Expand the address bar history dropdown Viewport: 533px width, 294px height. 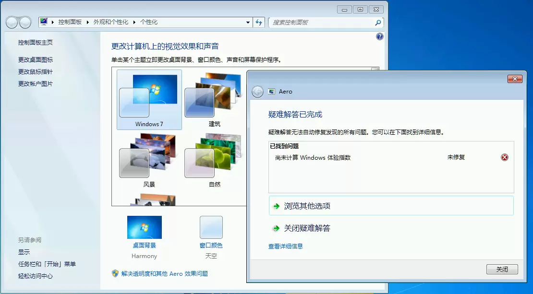point(248,23)
